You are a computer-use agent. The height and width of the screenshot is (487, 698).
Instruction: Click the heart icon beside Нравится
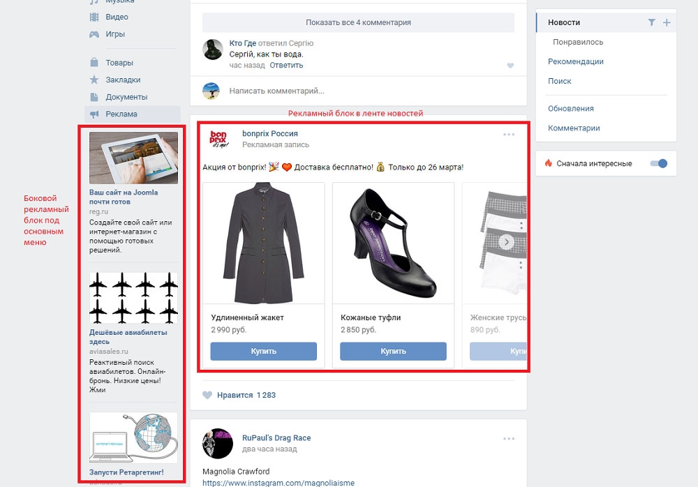click(207, 395)
